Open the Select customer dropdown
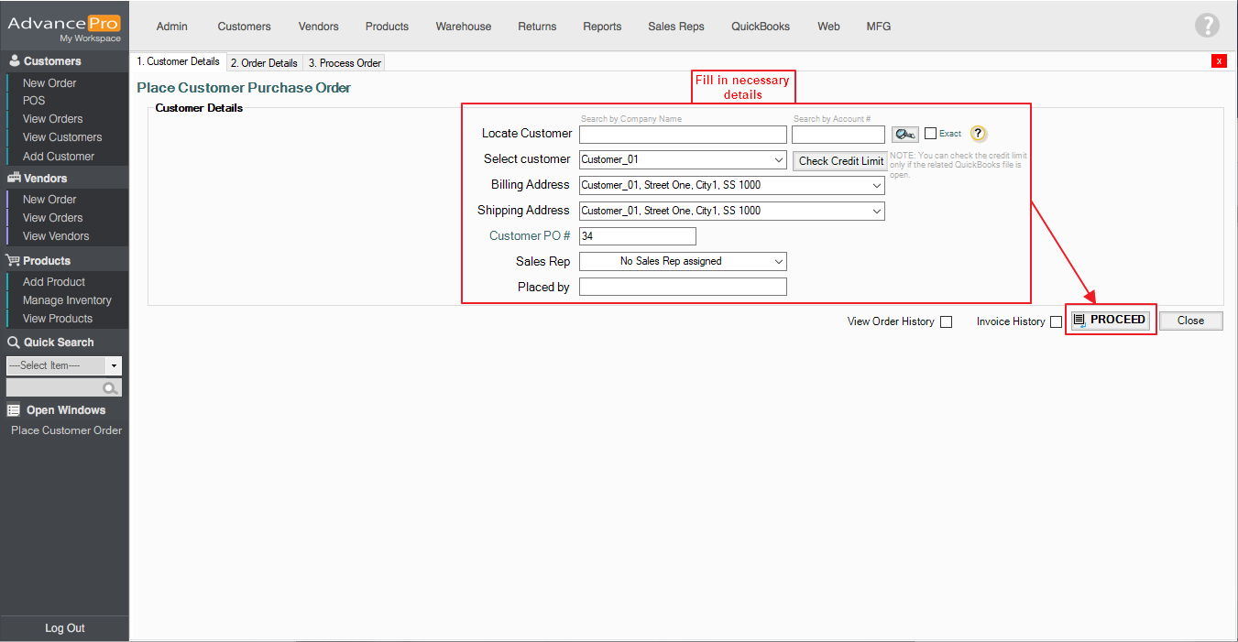Viewport: 1238px width, 642px height. [x=683, y=159]
